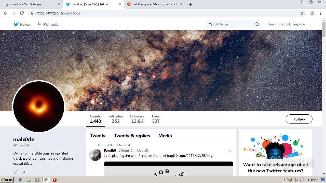Viewport: 326px width, 183px height.
Task: Click the Chrome taskbar icon
Action: tap(46, 180)
